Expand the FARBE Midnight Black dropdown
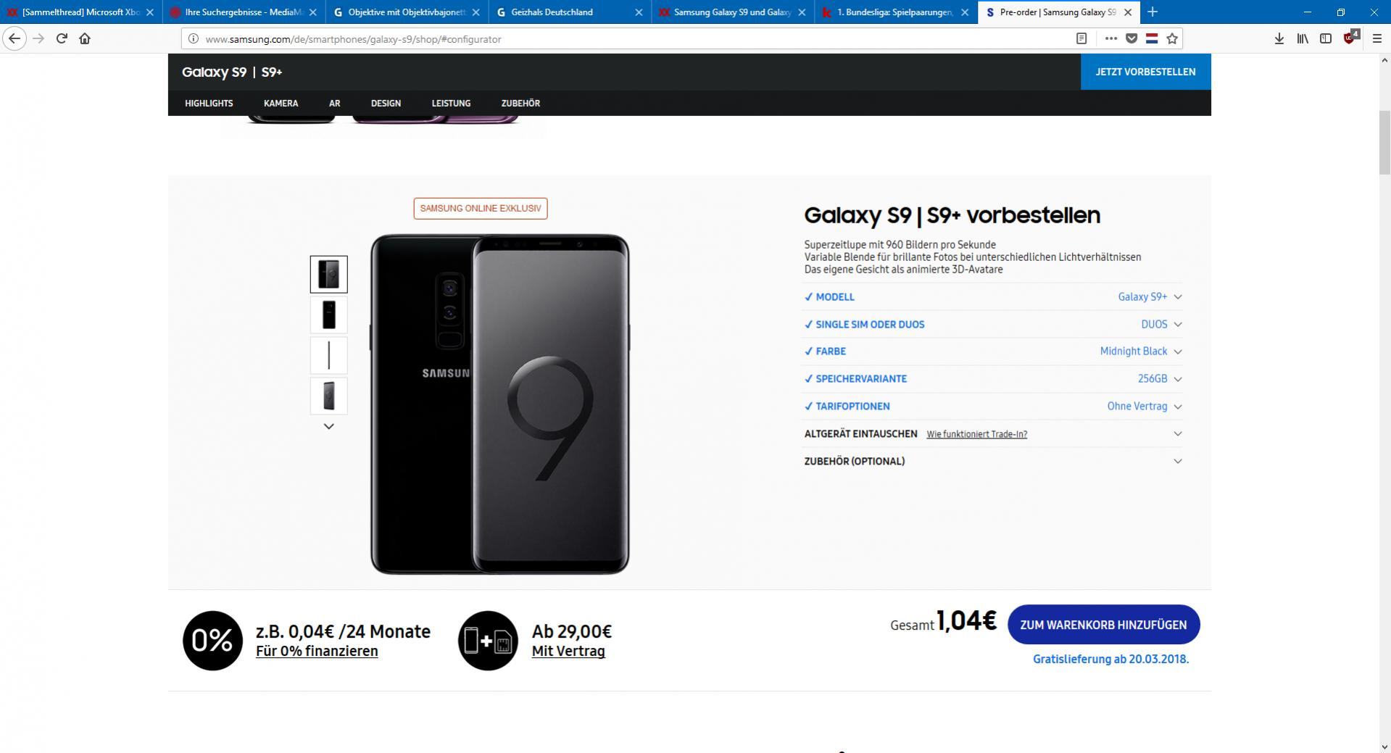The height and width of the screenshot is (753, 1391). pyautogui.click(x=992, y=351)
